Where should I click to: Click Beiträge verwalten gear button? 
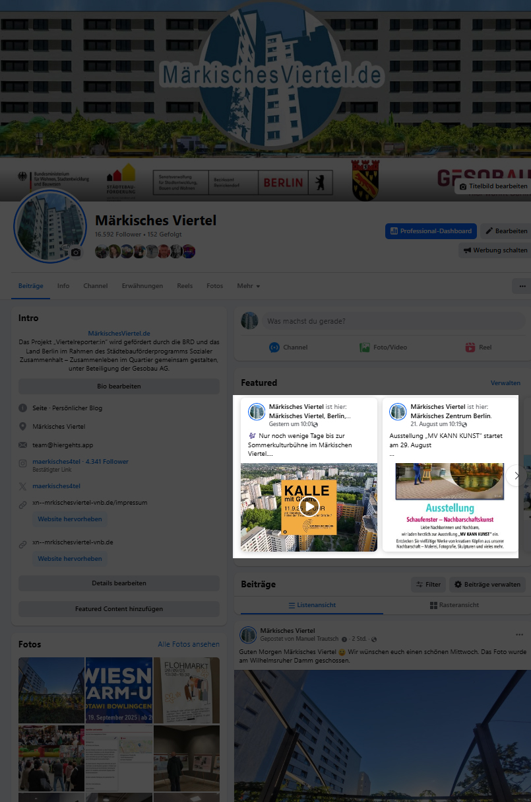pyautogui.click(x=487, y=585)
